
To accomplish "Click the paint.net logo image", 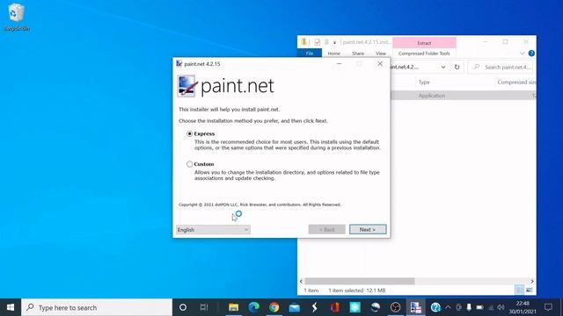I will [x=186, y=86].
